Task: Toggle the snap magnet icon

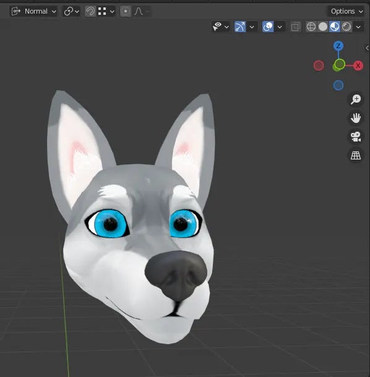Action: click(x=90, y=11)
